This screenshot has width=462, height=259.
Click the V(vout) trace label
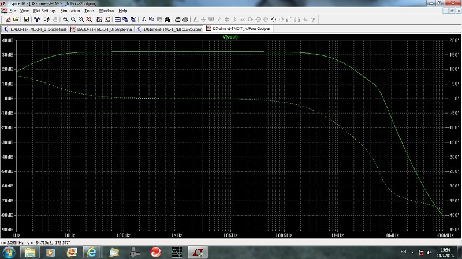point(230,36)
